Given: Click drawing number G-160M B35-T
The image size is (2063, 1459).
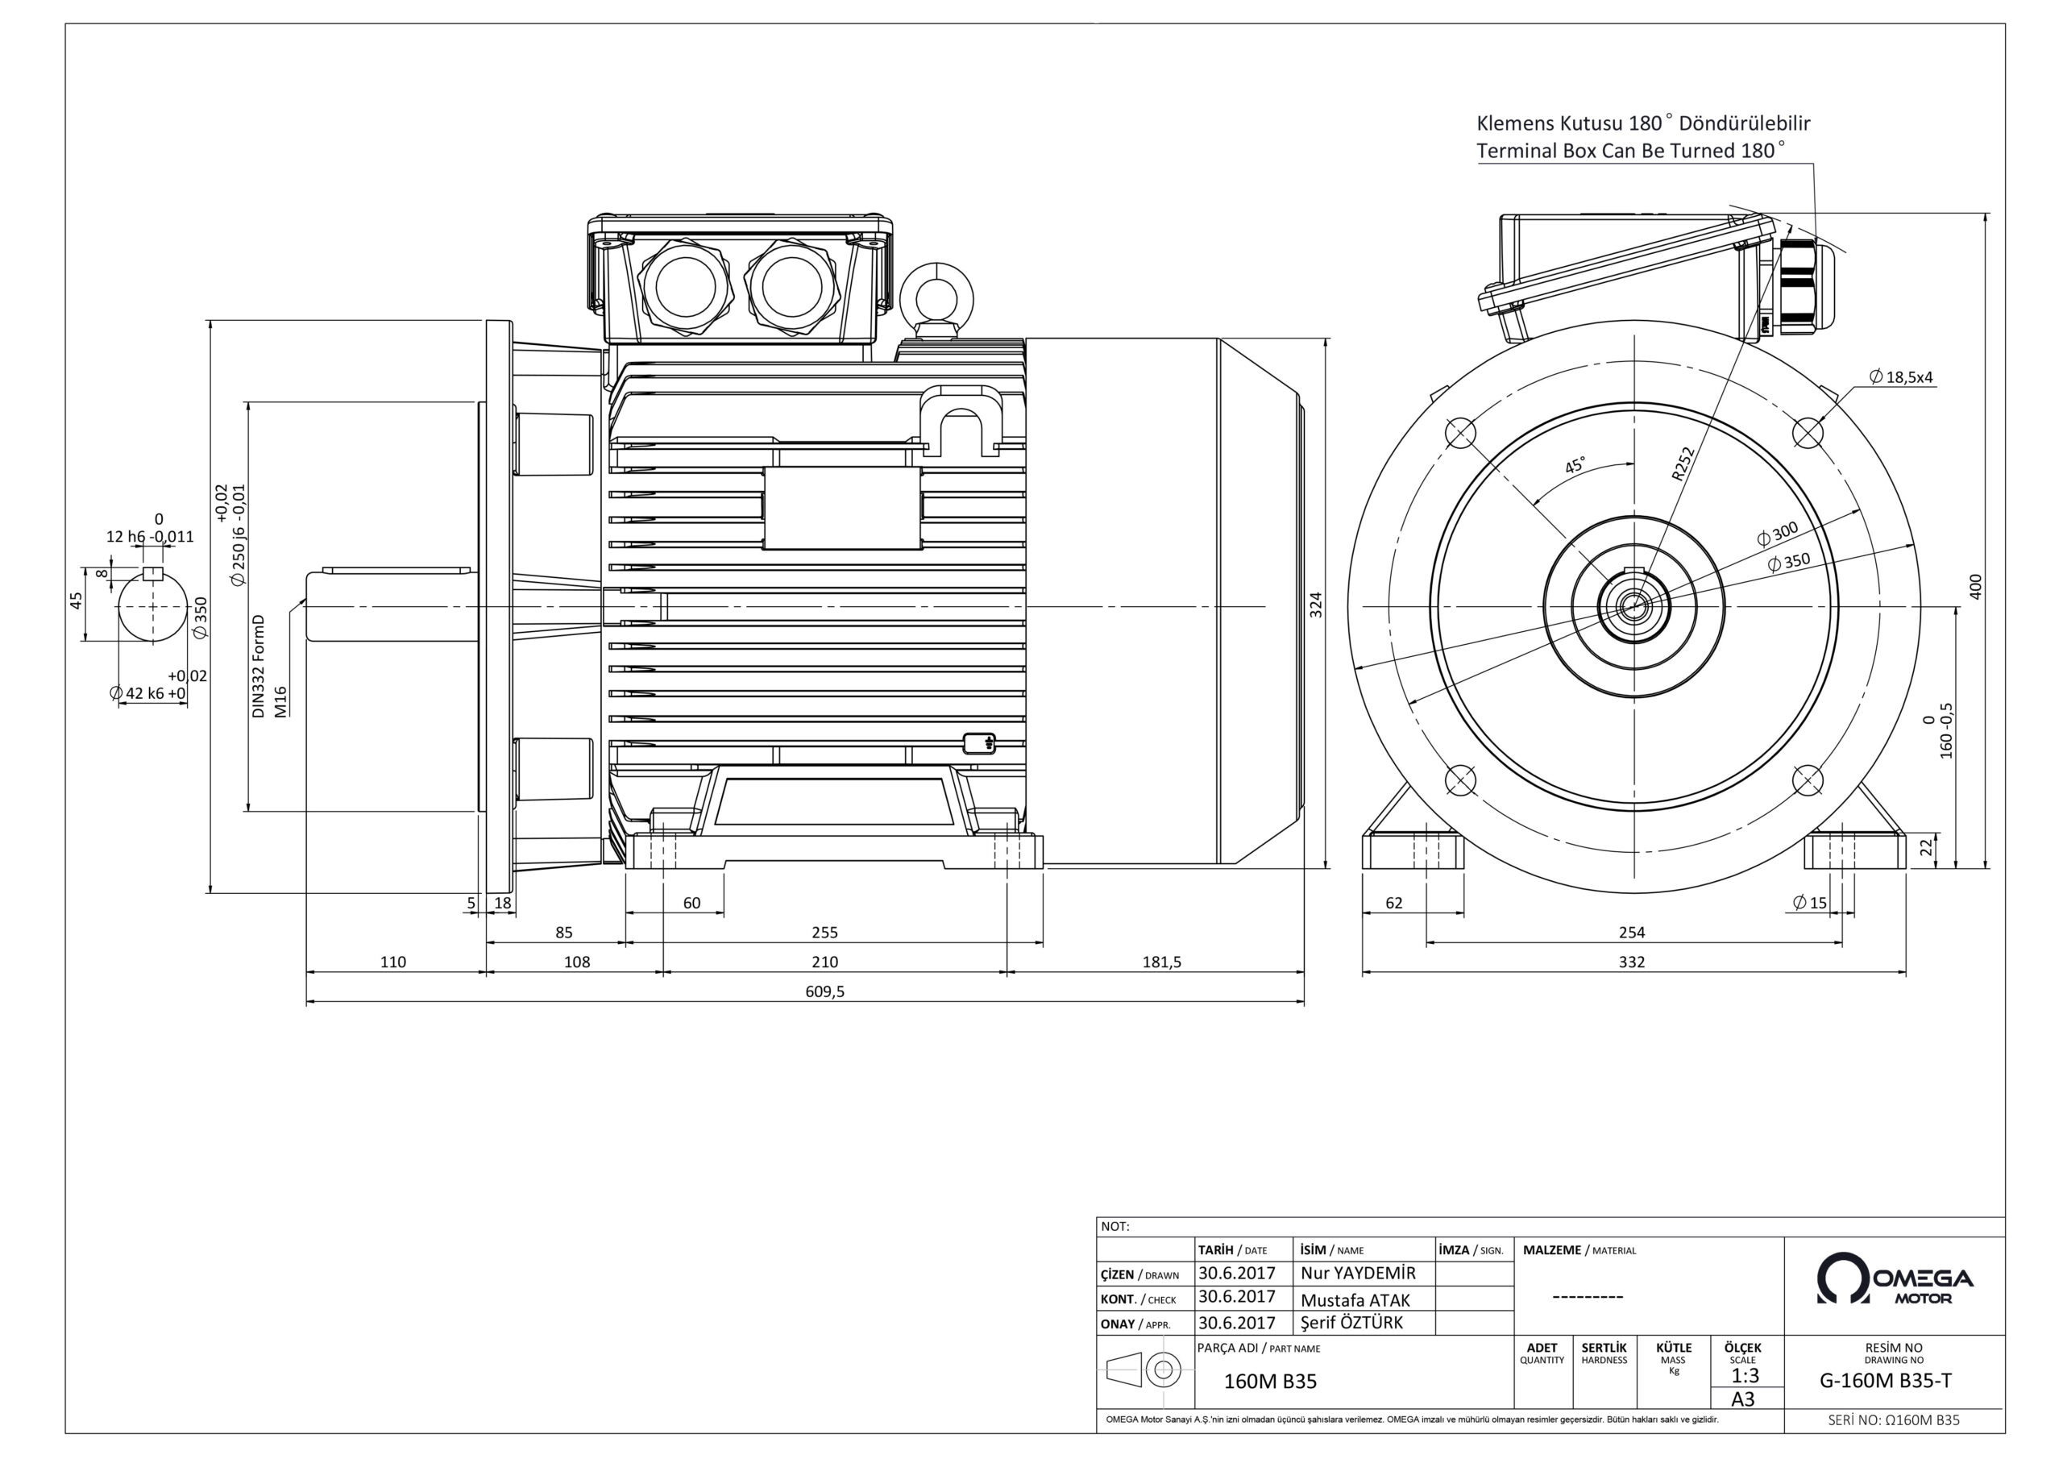Looking at the screenshot, I should tap(1885, 1381).
